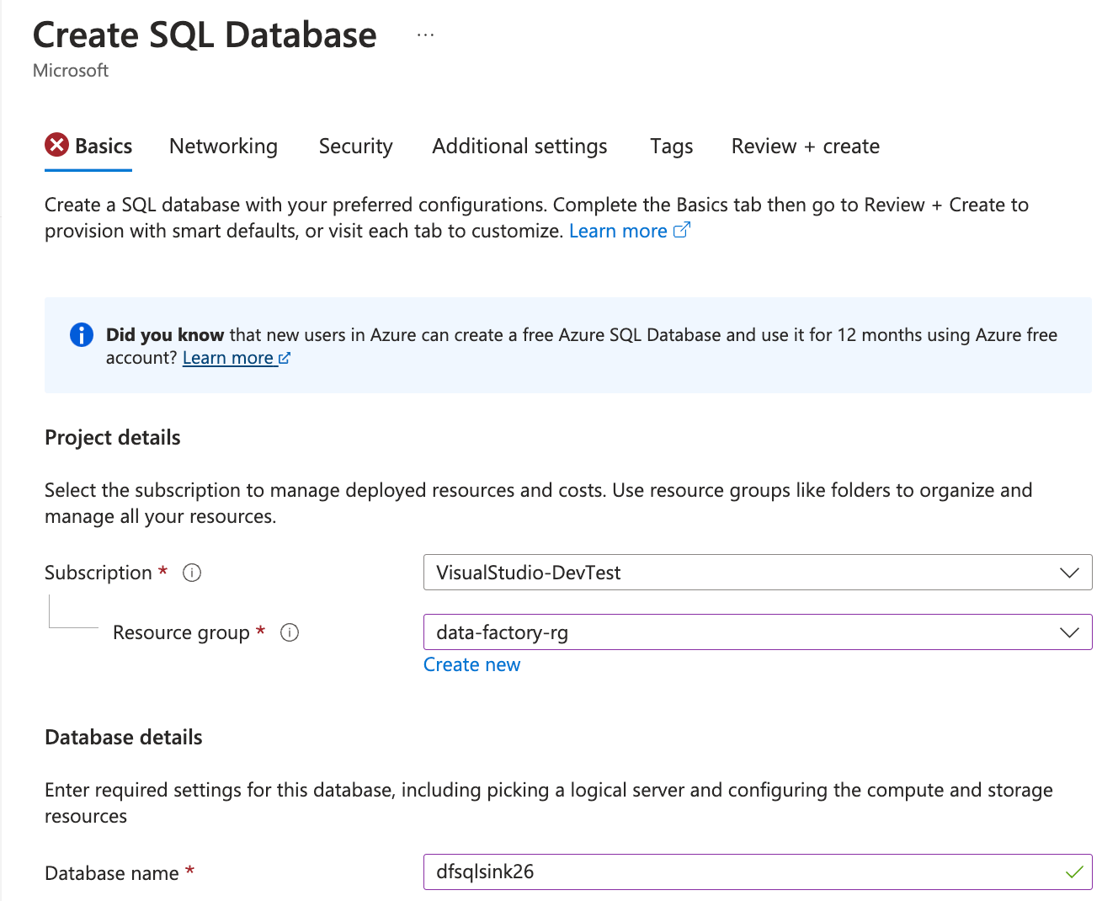Open the ellipsis menu beside Create SQL Database title
1118x901 pixels.
(x=425, y=34)
